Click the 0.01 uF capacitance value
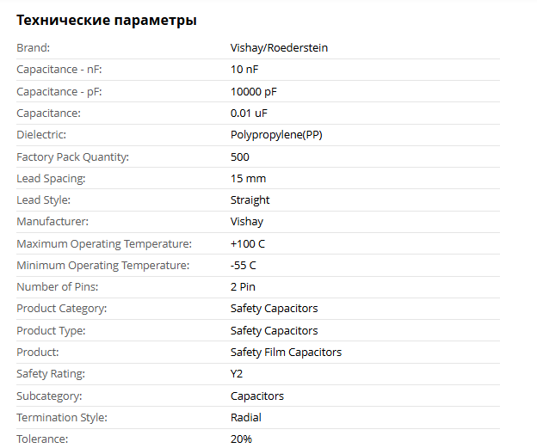 [249, 113]
